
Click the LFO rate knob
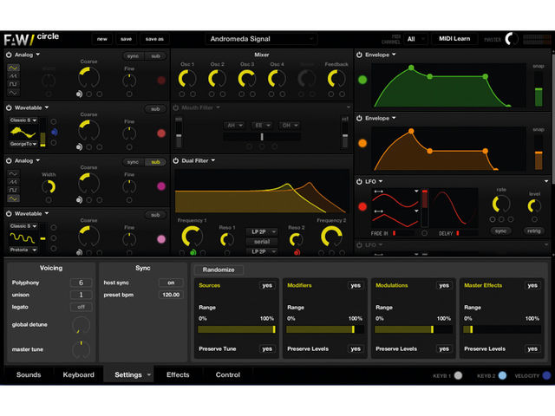click(501, 205)
